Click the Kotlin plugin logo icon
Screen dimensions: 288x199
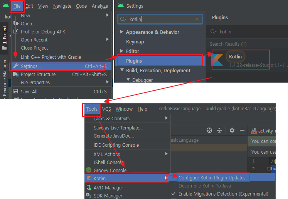[x=218, y=60]
